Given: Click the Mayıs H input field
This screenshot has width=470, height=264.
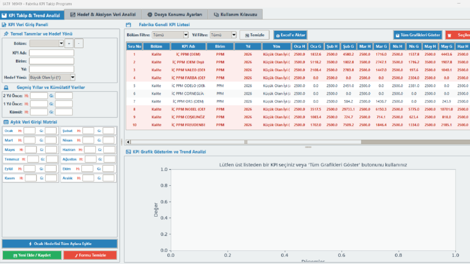Looking at the screenshot, I should click(x=31, y=150).
